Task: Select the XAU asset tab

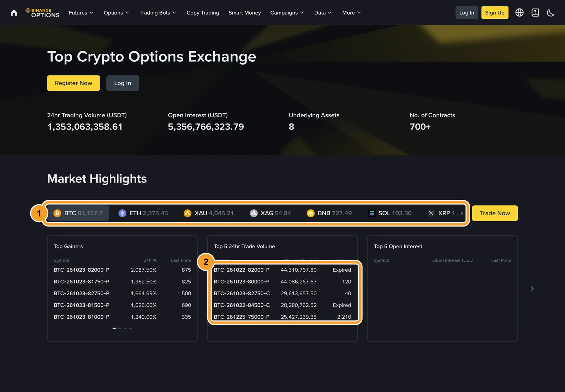Action: pos(209,213)
